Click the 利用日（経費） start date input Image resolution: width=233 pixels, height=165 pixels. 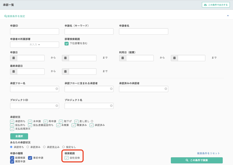coord(140,58)
